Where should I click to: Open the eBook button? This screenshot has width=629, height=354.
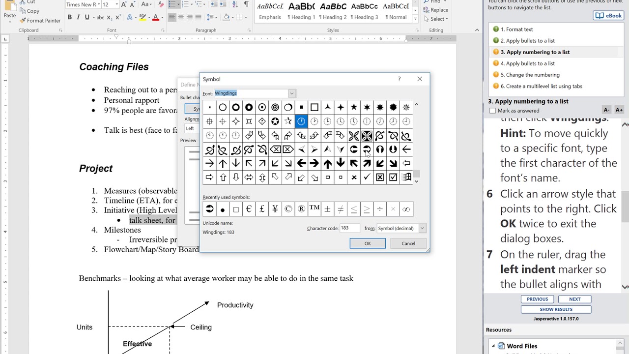608,16
